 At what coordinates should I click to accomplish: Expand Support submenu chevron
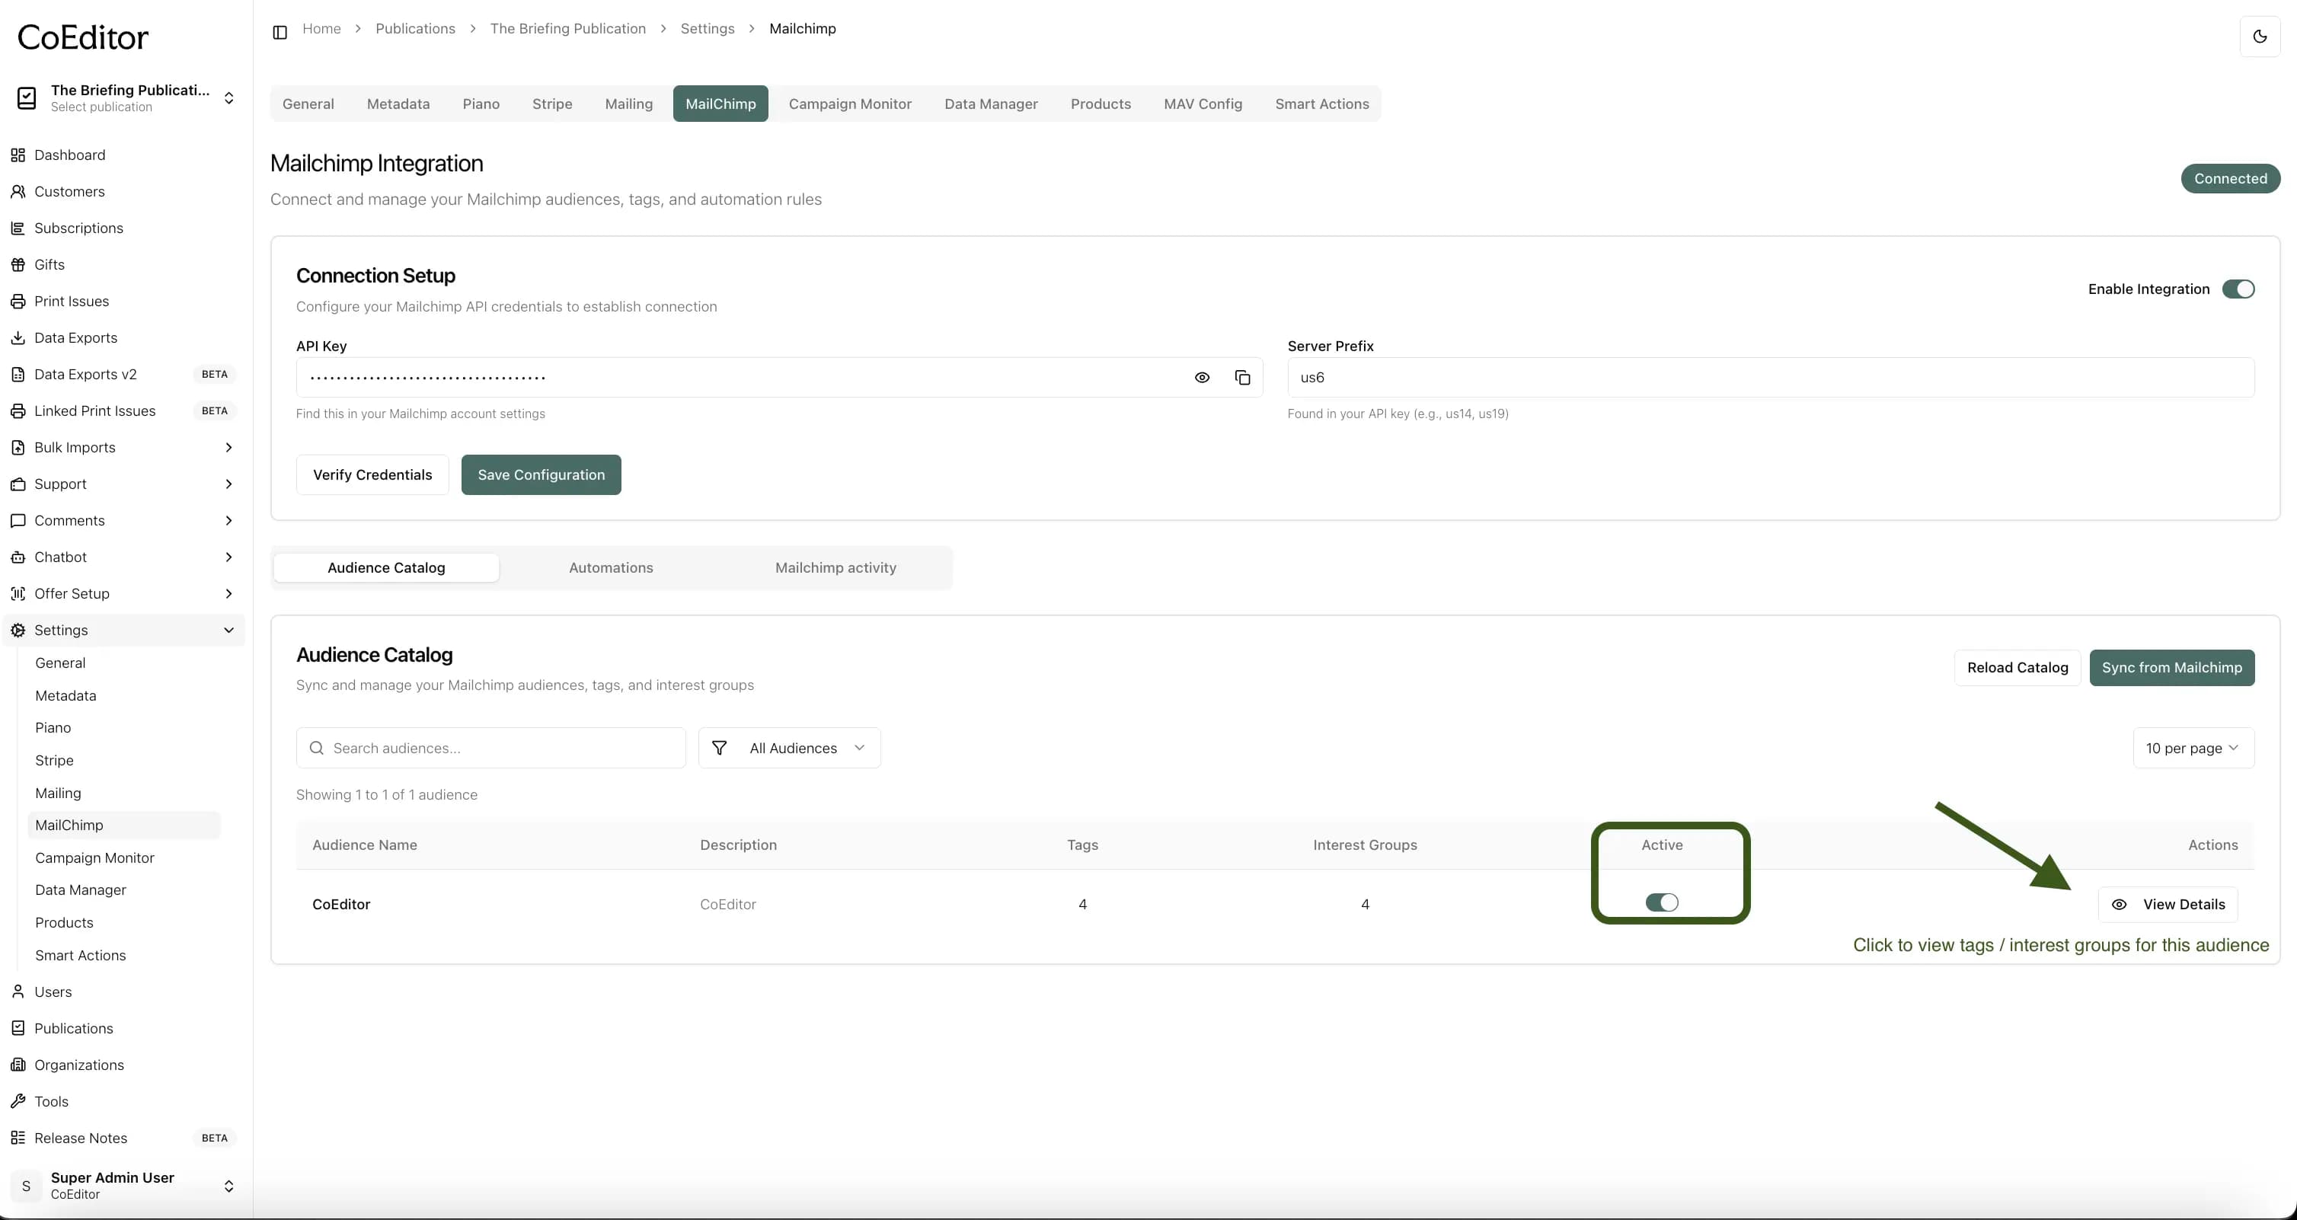click(x=228, y=484)
